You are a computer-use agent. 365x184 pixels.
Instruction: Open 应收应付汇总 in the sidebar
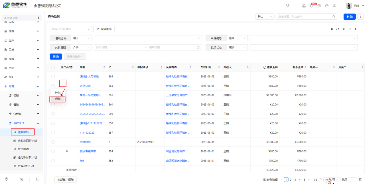point(26,166)
